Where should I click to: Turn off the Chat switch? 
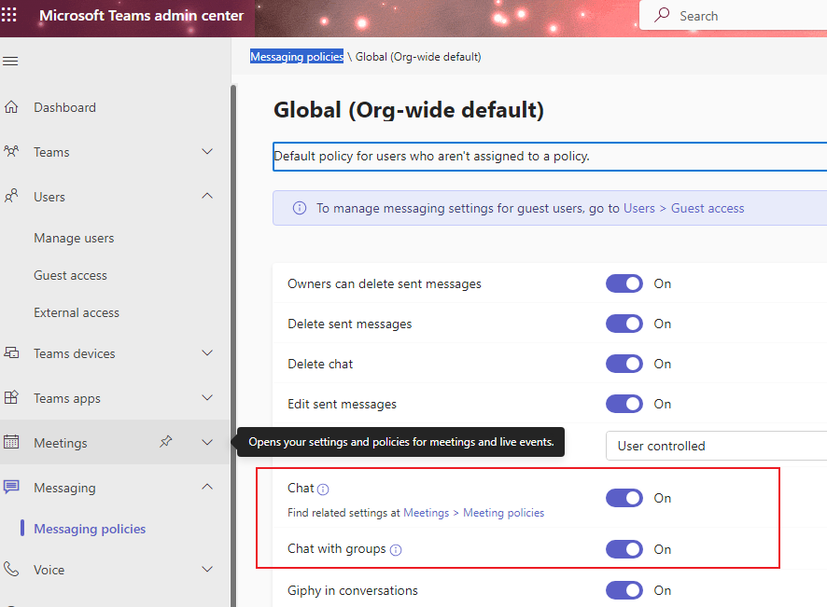(x=624, y=498)
